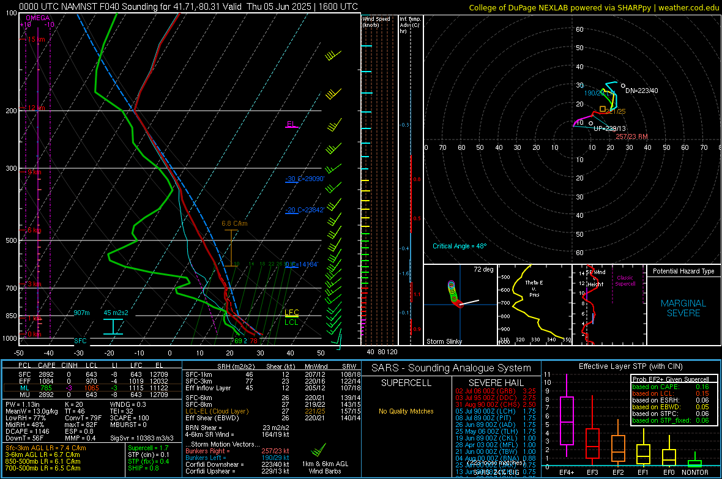Click the DN=223/40 circle marker
The image size is (722, 479).
(623, 86)
